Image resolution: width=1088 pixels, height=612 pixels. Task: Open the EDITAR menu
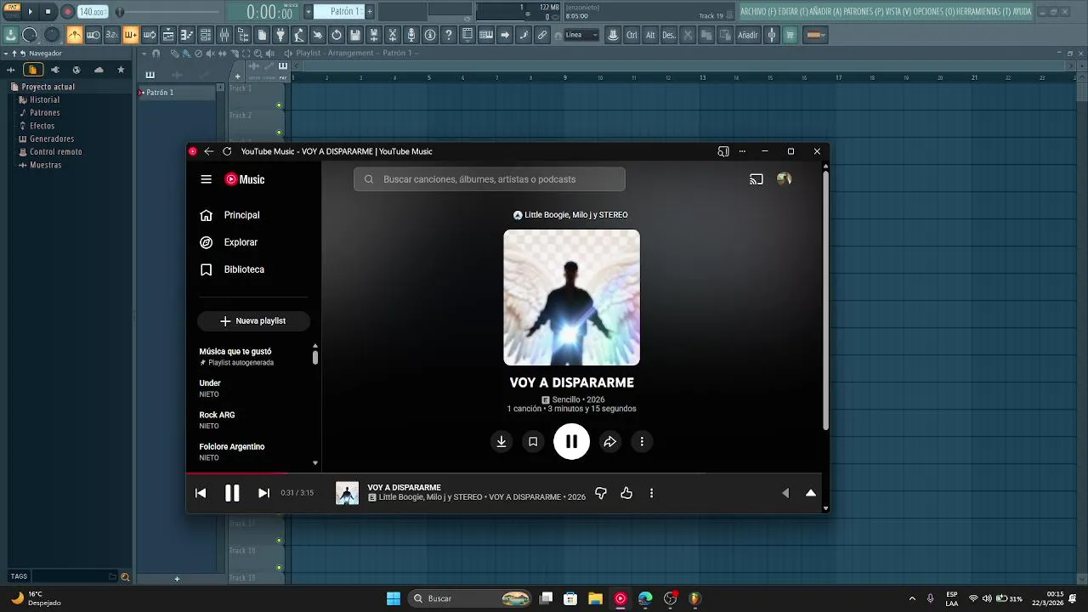[791, 12]
